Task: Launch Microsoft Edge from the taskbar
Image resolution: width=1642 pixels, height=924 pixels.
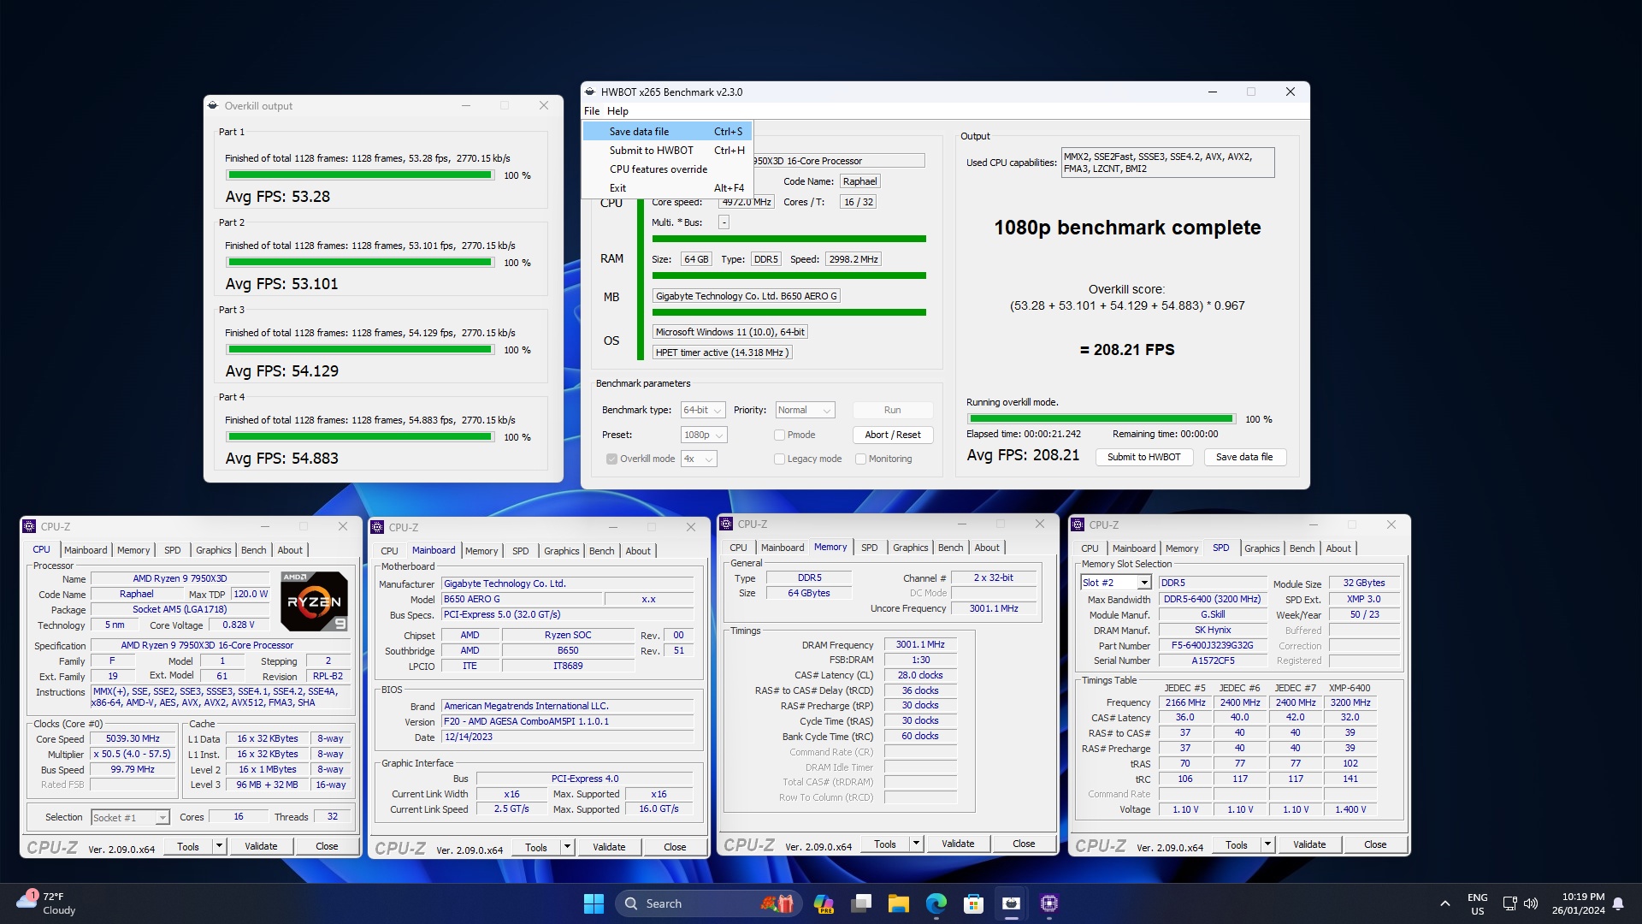Action: coord(936,903)
